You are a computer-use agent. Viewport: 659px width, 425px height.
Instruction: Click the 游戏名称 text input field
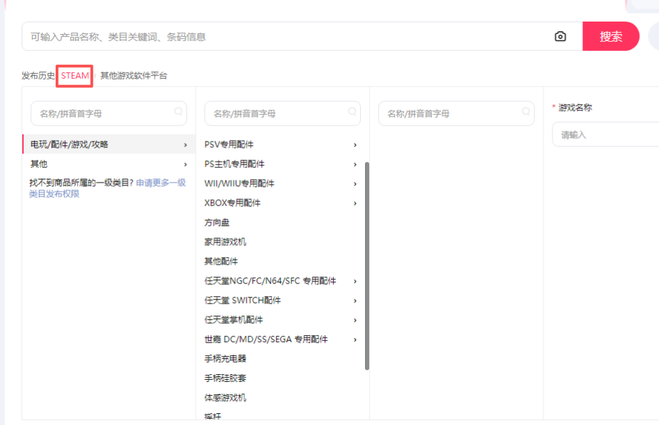click(606, 134)
